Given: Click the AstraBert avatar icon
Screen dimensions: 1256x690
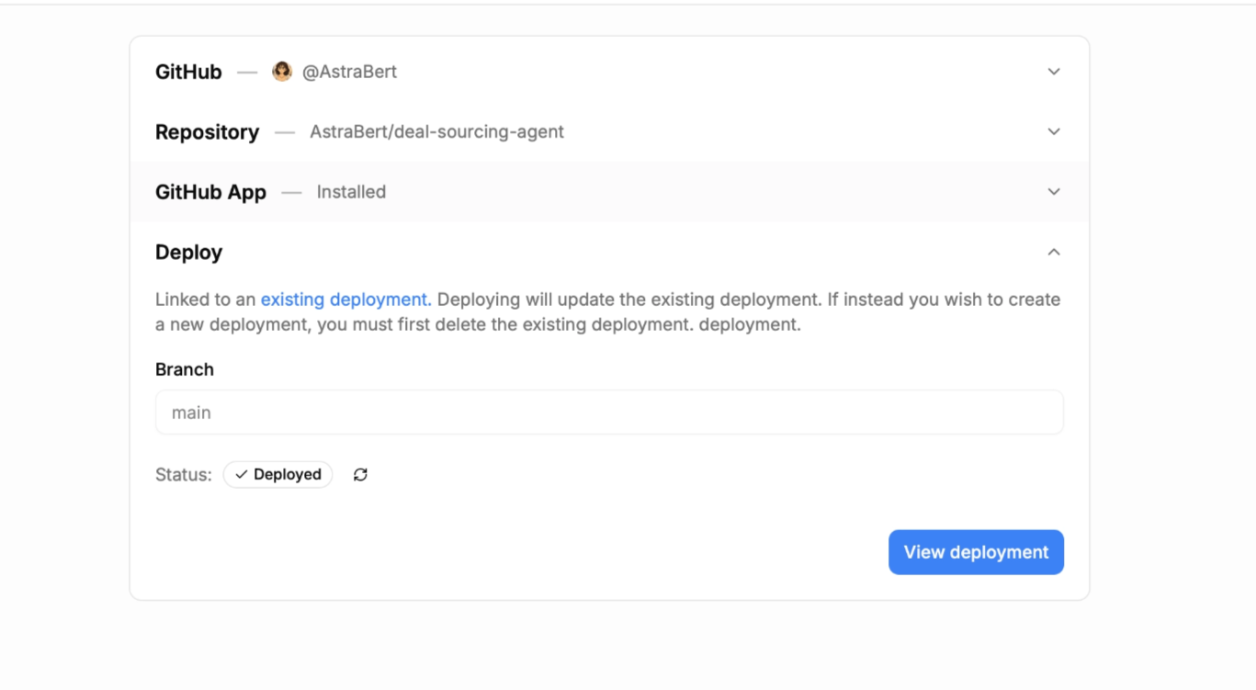Looking at the screenshot, I should click(282, 72).
